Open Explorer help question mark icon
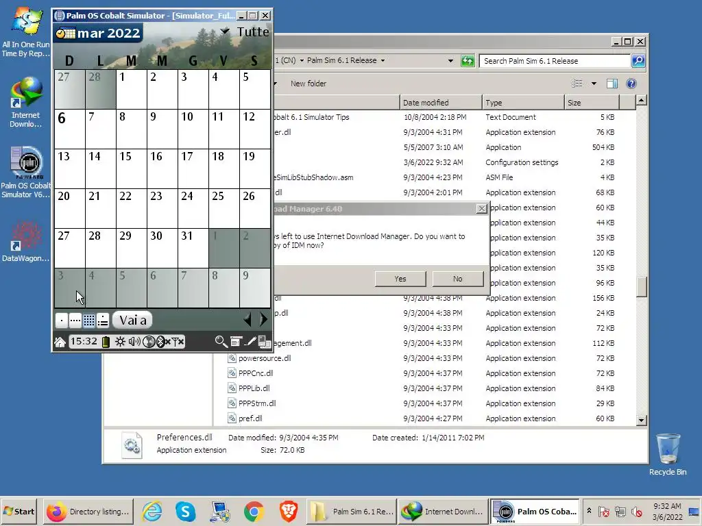The width and height of the screenshot is (702, 526). pos(631,84)
